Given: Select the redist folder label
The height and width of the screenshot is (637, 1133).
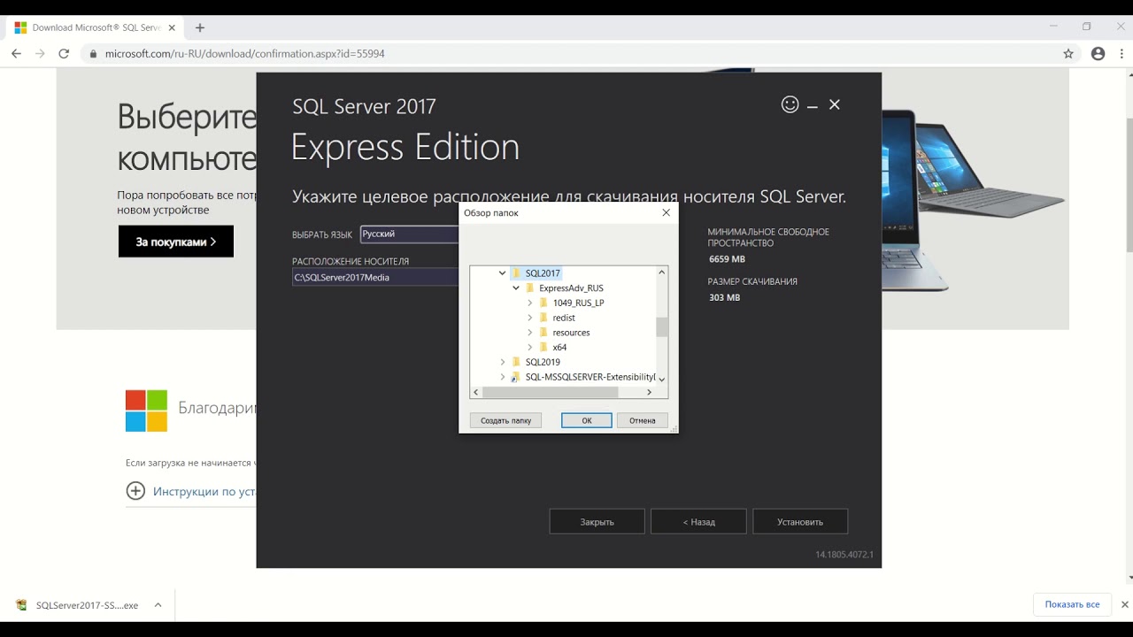Looking at the screenshot, I should (x=564, y=318).
